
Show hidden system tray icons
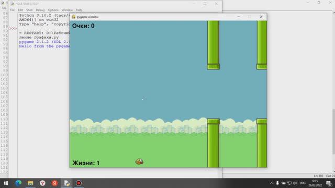coord(271,183)
